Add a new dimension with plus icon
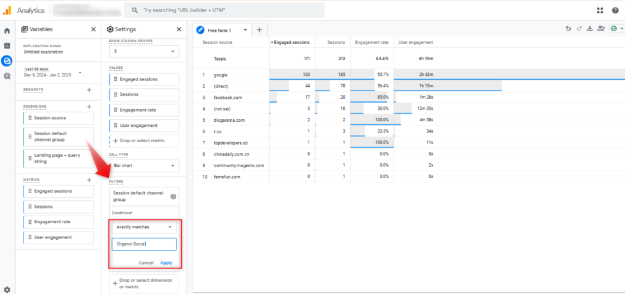 coord(89,107)
